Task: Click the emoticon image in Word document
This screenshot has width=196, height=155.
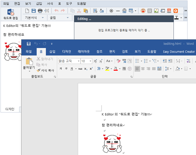Action: [x=112, y=144]
